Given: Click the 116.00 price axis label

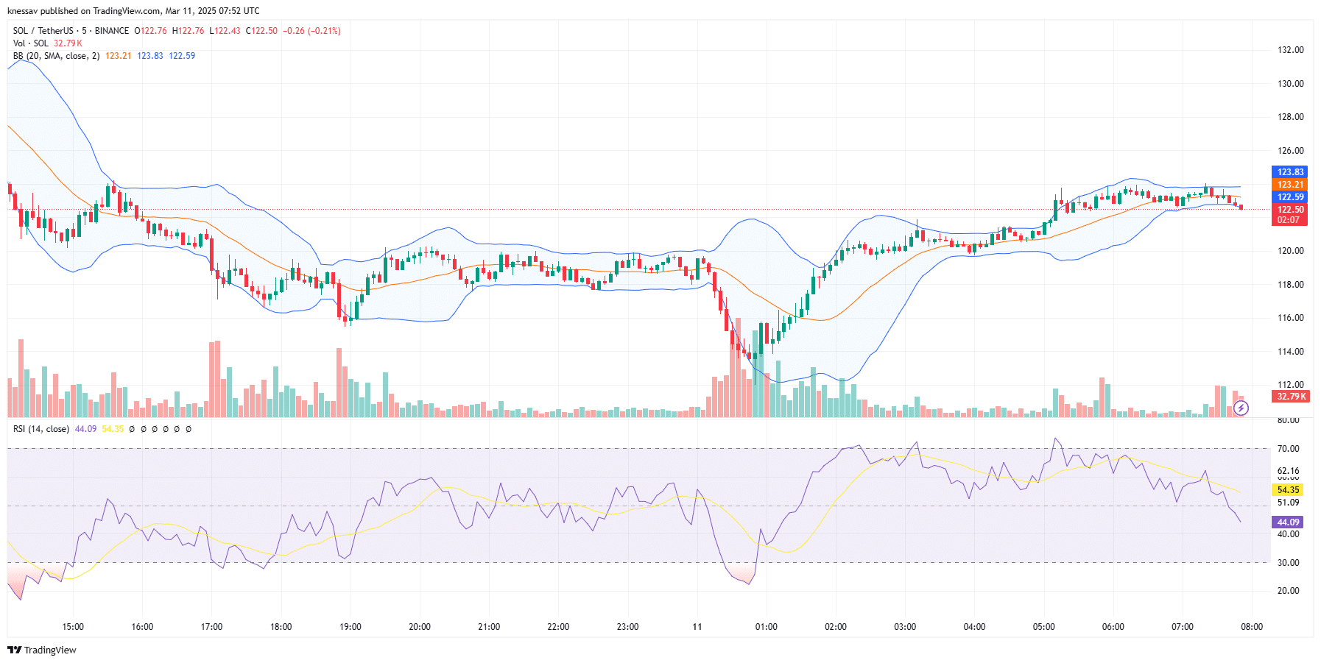Looking at the screenshot, I should (1291, 318).
